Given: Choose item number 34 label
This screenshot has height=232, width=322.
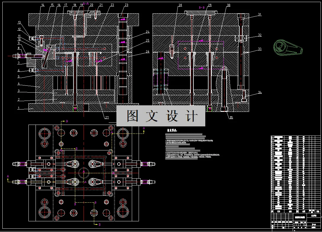Looking at the screenshot, I should click(x=260, y=93).
